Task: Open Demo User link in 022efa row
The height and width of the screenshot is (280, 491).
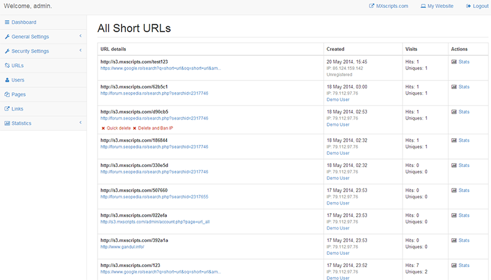Action: pos(338,228)
